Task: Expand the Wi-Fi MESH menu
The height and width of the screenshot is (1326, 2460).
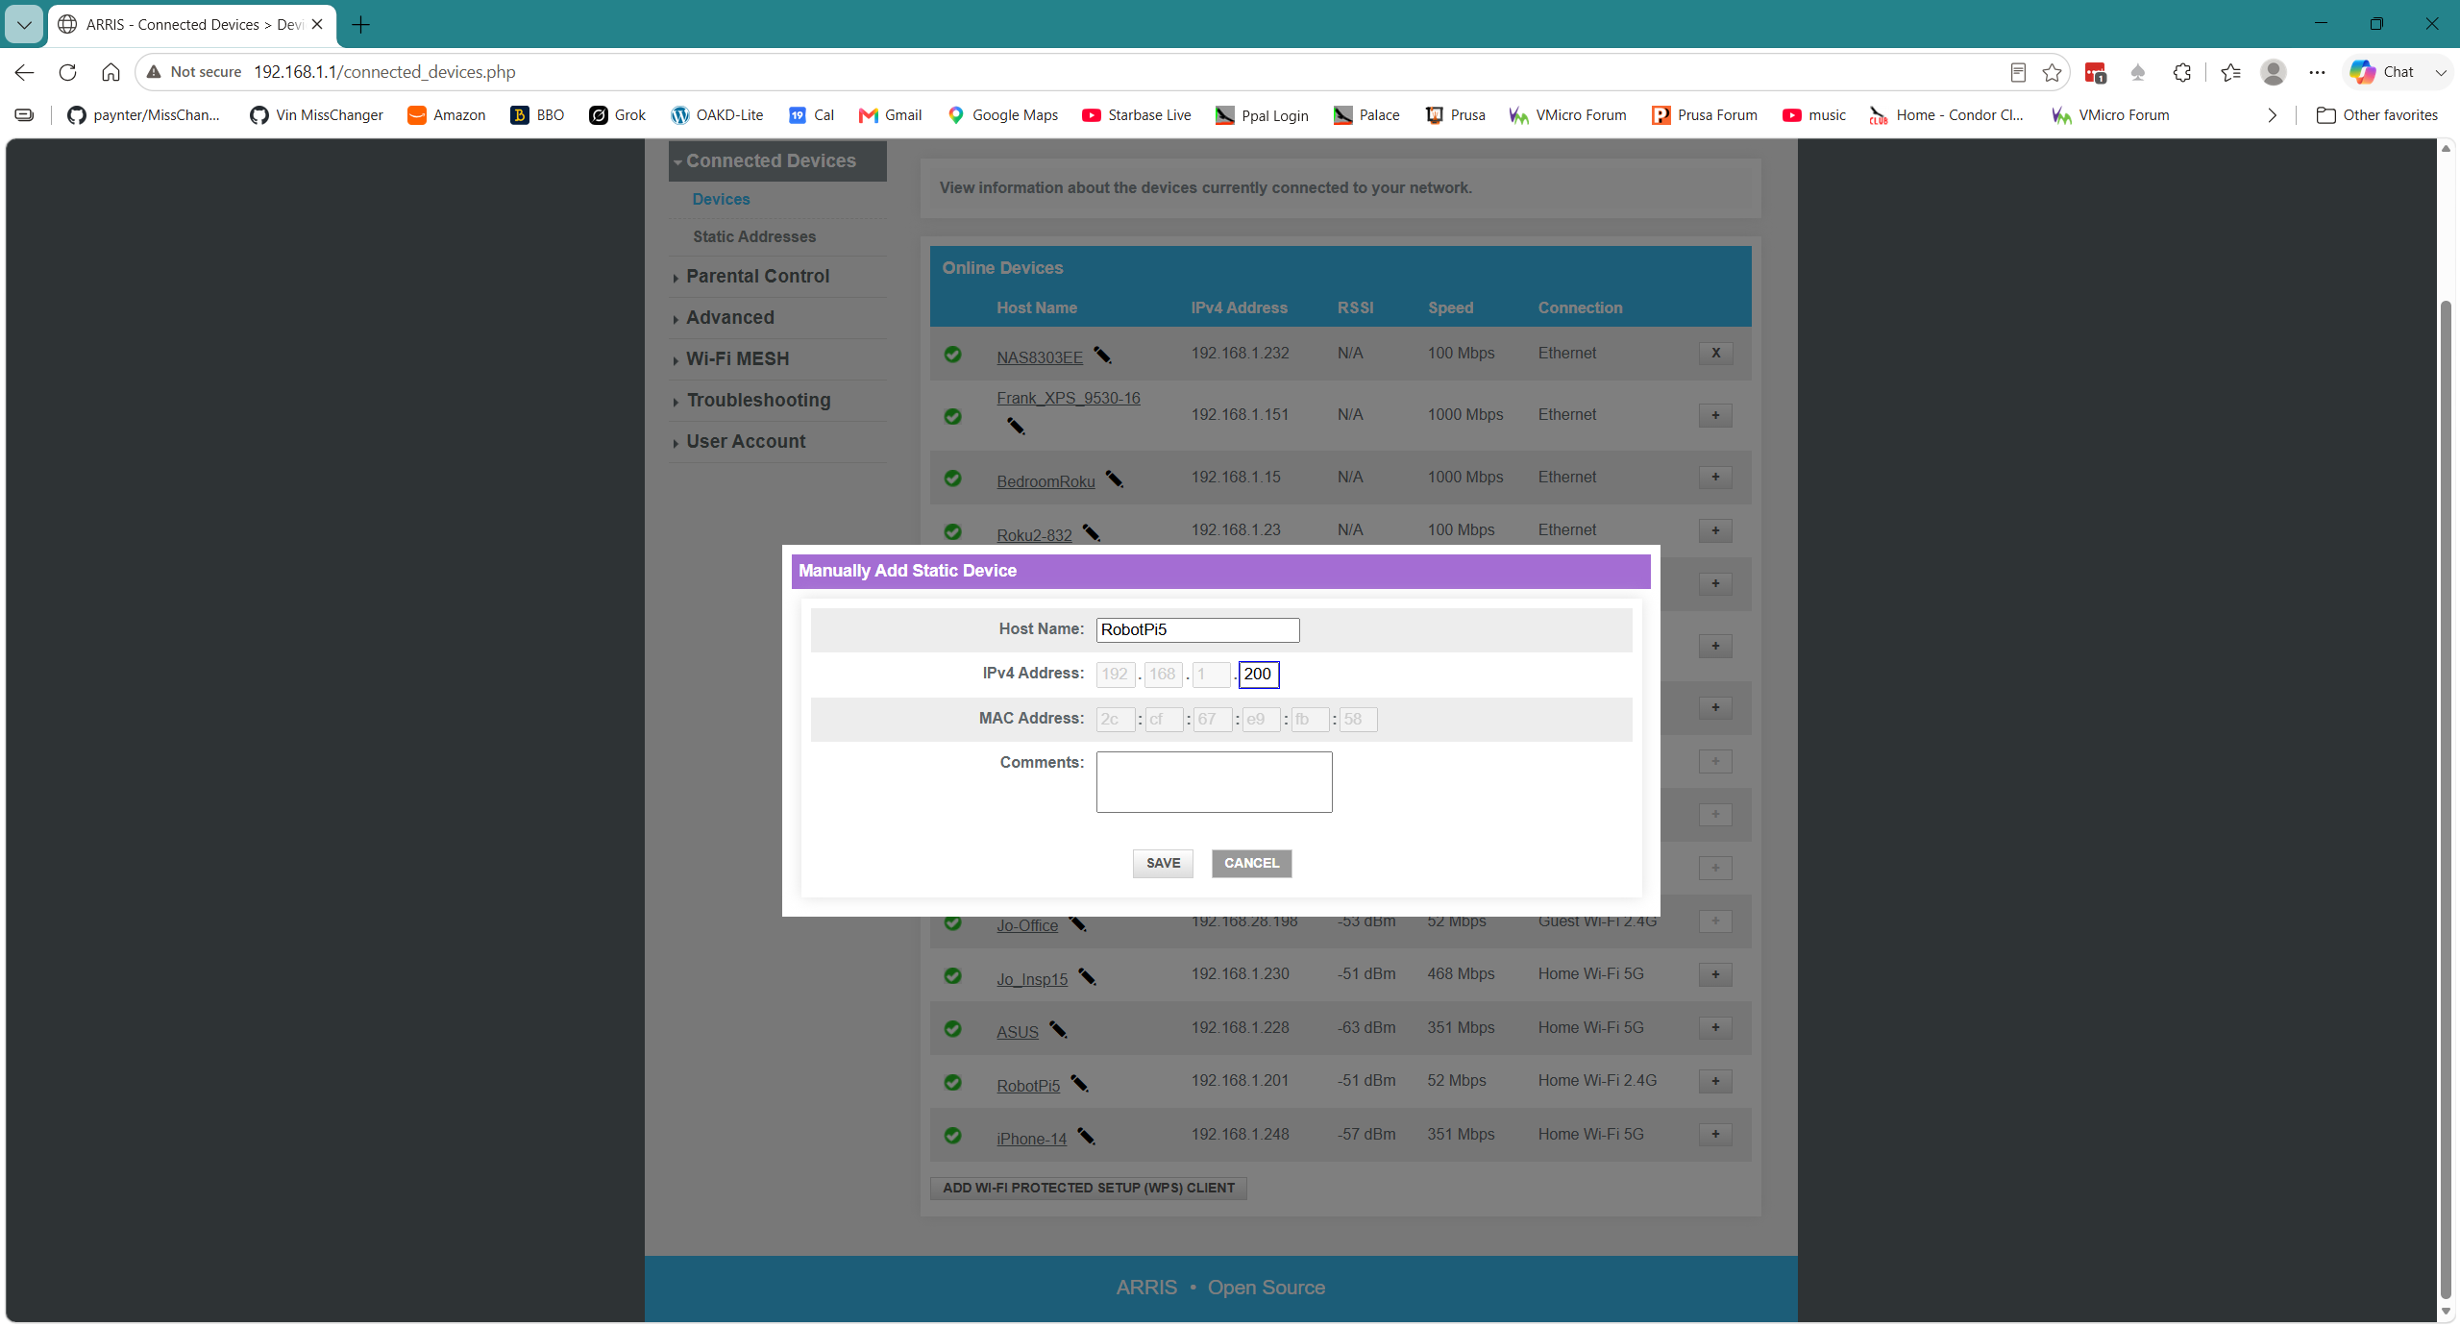Action: [777, 358]
